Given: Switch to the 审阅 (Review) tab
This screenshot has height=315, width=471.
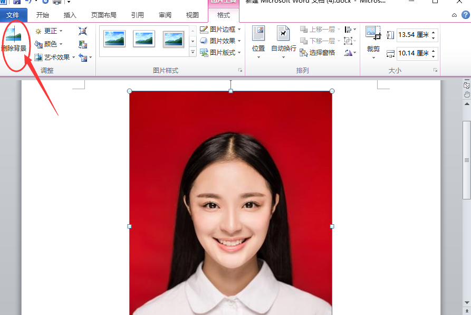Looking at the screenshot, I should pyautogui.click(x=165, y=15).
